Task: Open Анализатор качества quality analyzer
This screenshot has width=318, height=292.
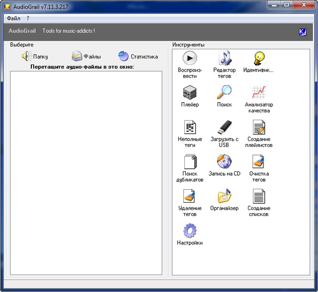Action: [x=259, y=93]
